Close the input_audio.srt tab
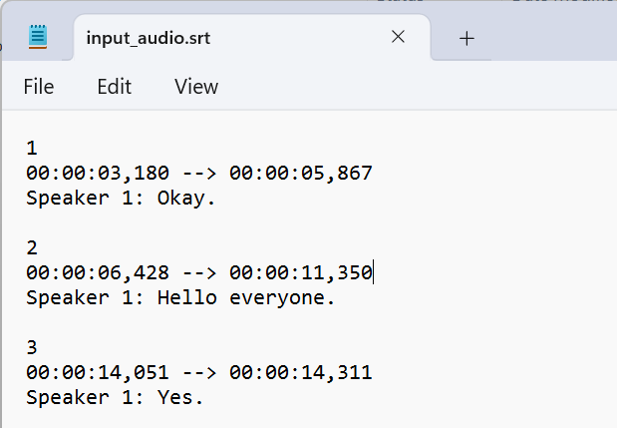617x428 pixels. tap(399, 37)
